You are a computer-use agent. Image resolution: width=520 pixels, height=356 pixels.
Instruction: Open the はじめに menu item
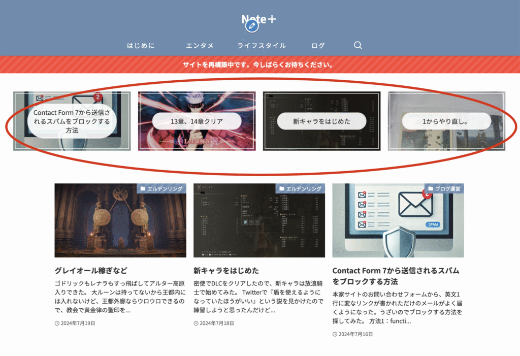pos(141,46)
